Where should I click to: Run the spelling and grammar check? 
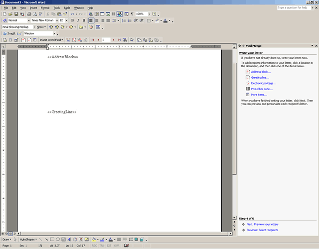pos(40,14)
